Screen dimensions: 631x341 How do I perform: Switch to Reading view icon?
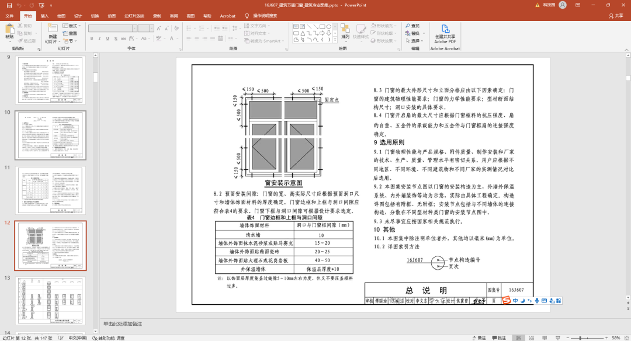545,338
